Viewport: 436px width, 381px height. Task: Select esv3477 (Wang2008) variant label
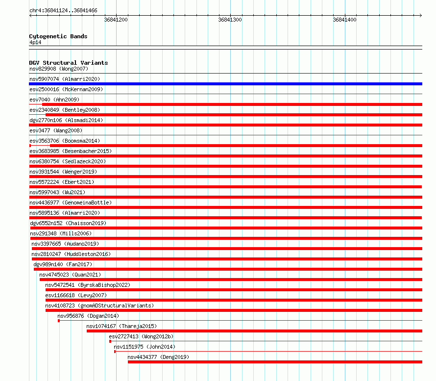pyautogui.click(x=56, y=130)
